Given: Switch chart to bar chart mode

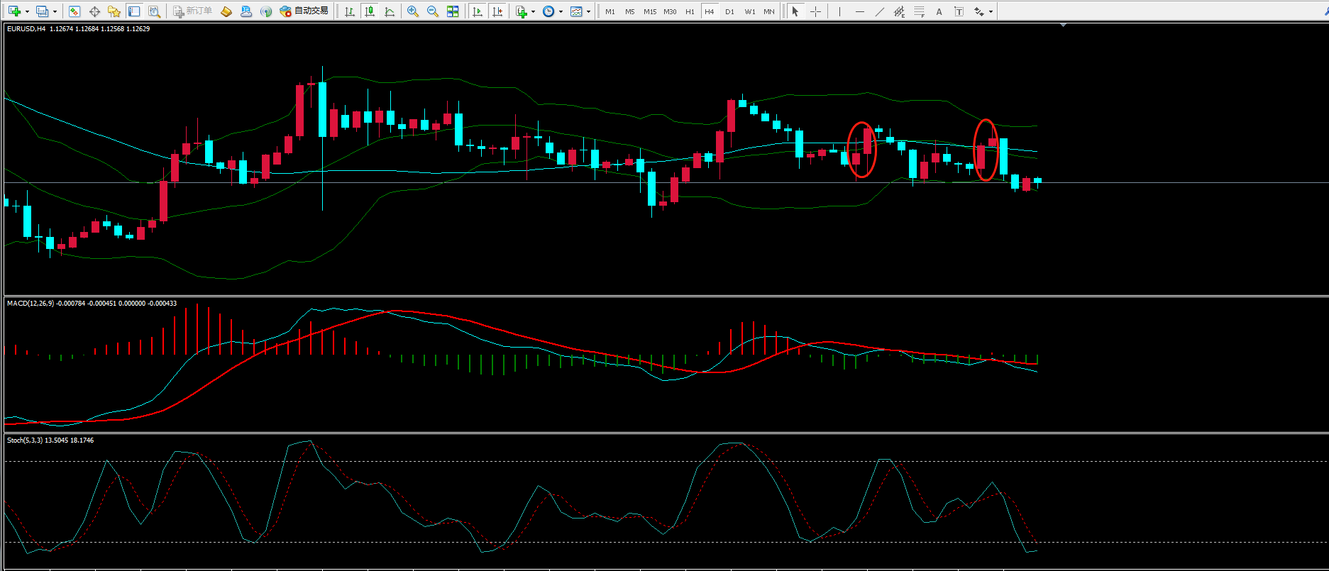Looking at the screenshot, I should tap(350, 11).
